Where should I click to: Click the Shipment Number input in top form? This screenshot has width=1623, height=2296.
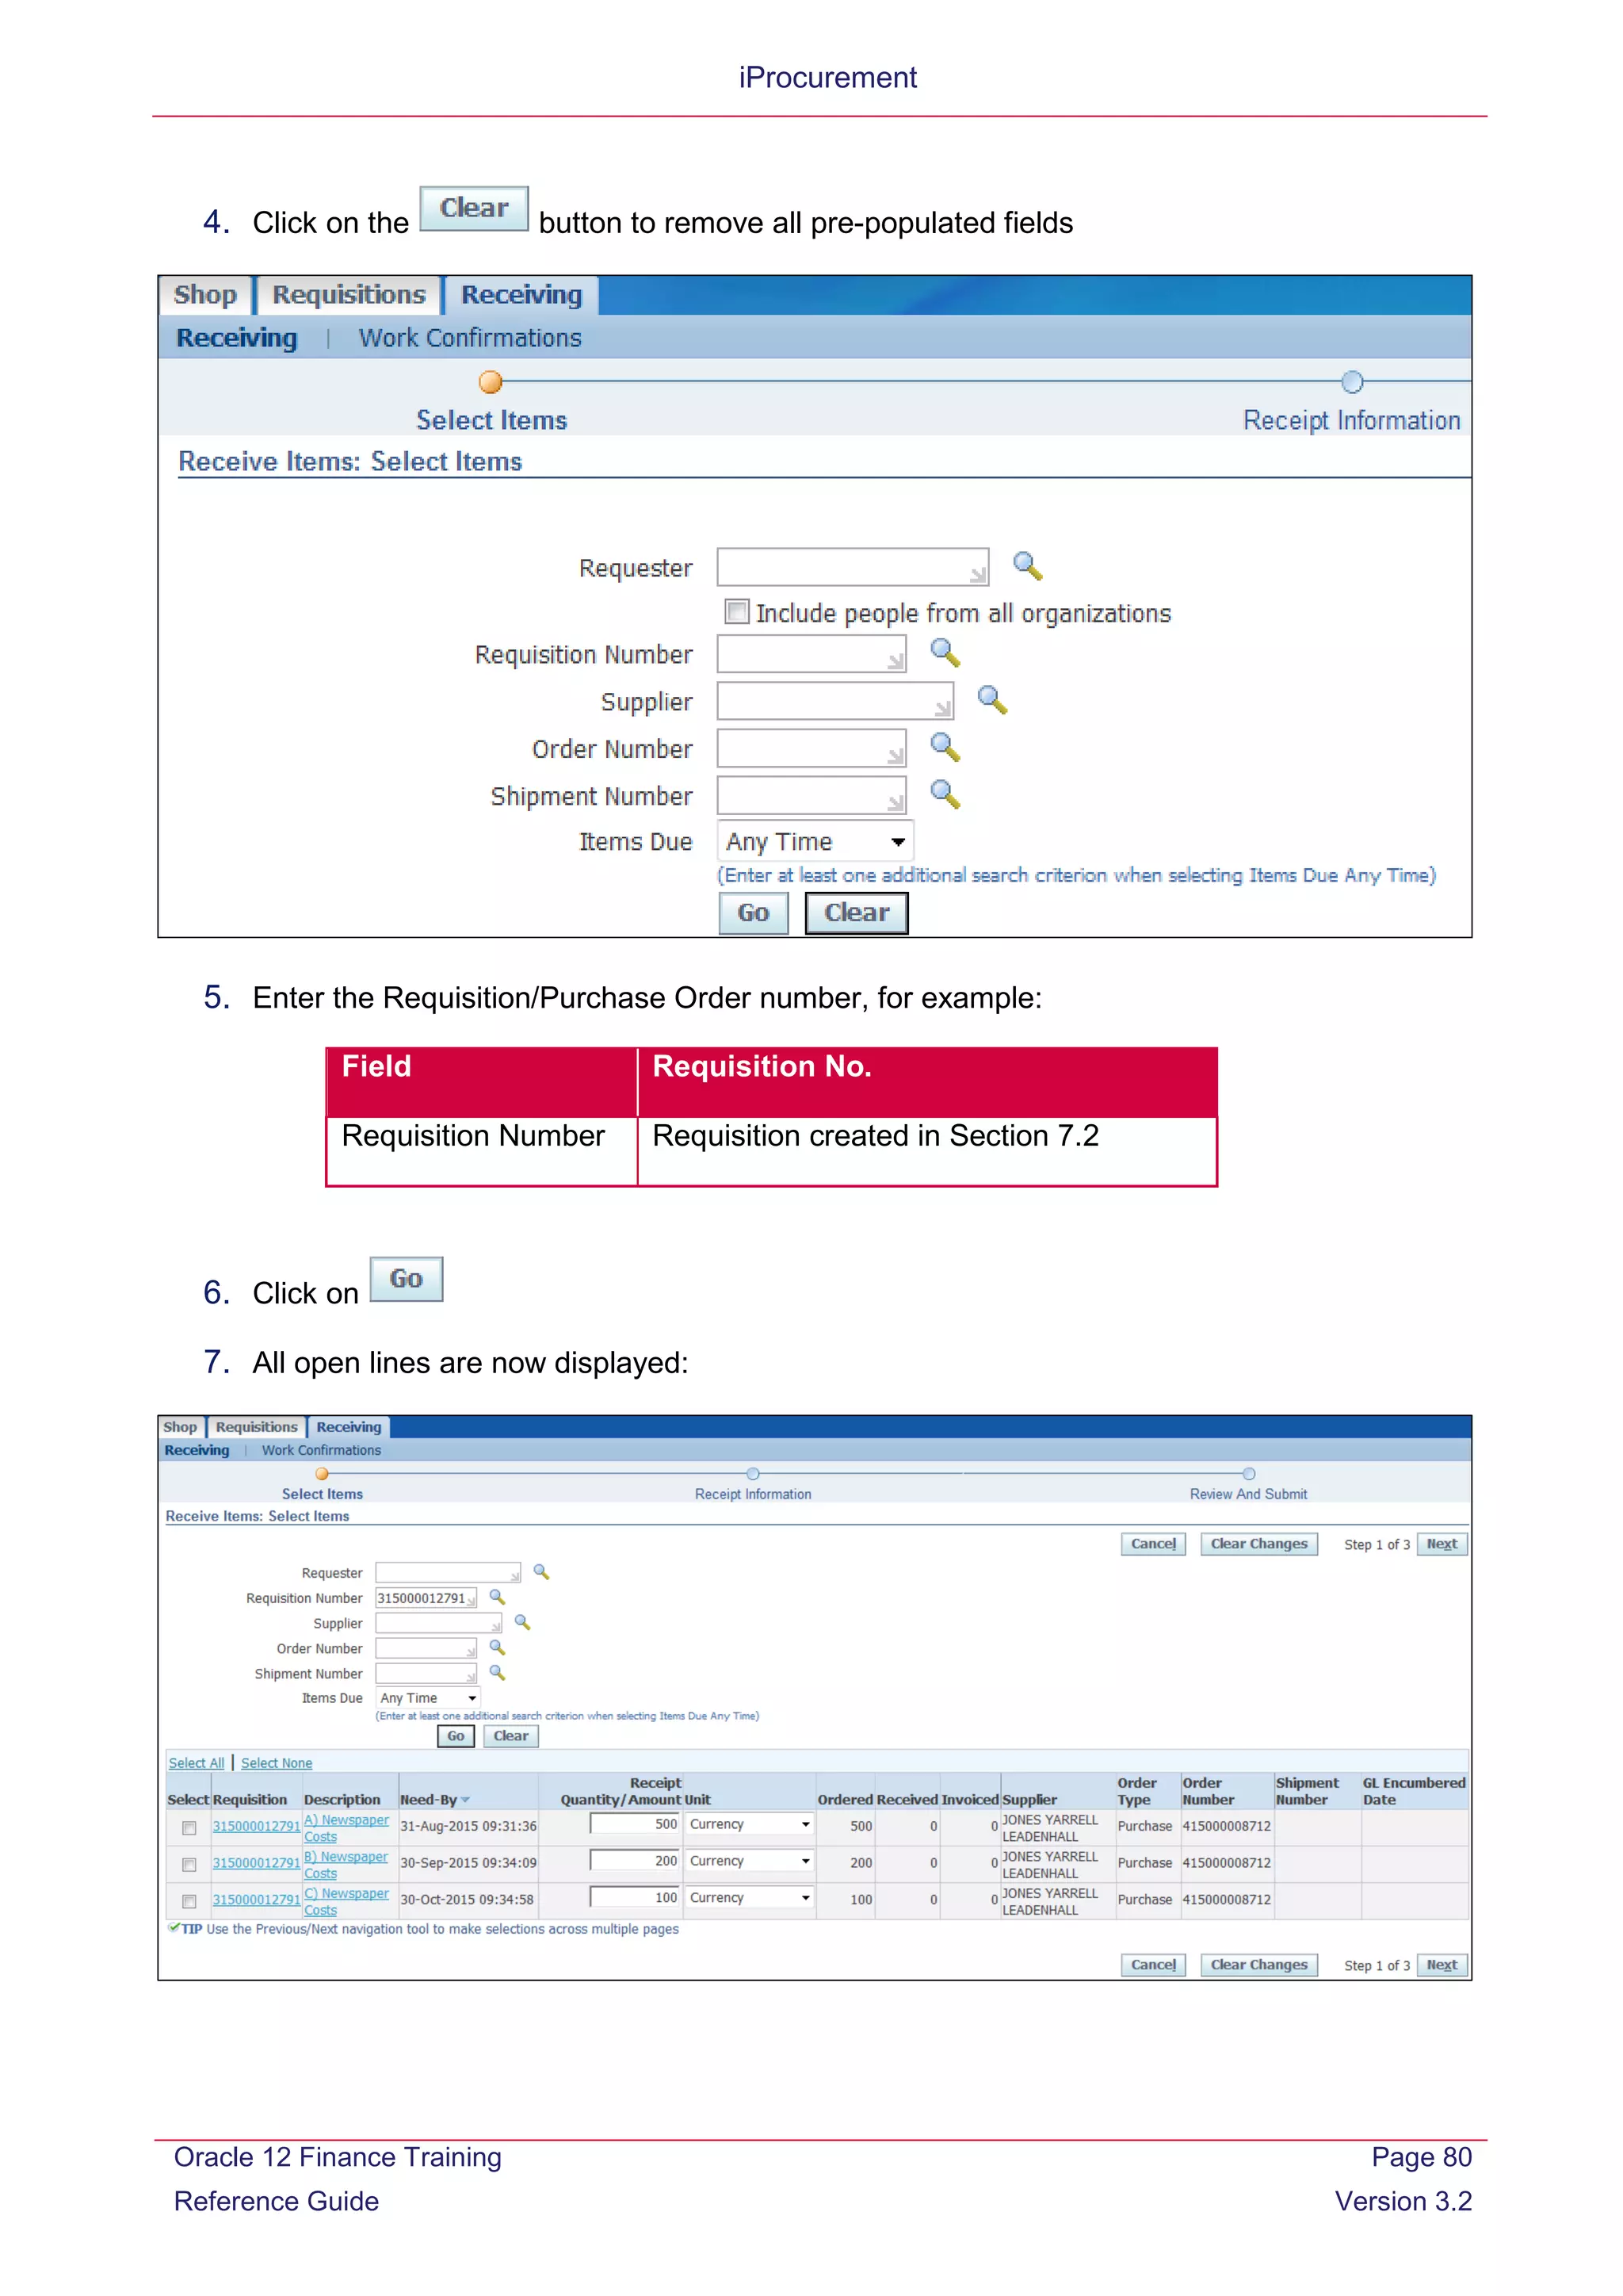tap(811, 794)
